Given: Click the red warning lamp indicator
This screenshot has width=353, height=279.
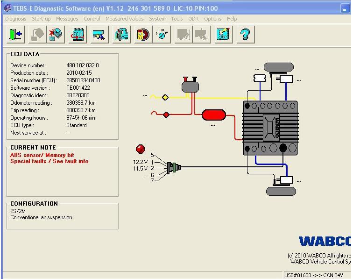Looking at the screenshot, I should point(141,149).
